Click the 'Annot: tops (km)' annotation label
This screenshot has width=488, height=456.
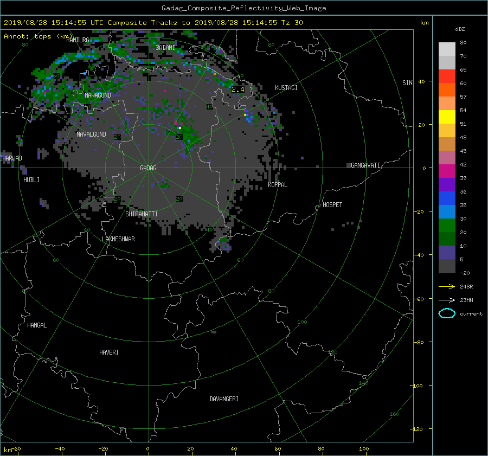pos(38,36)
